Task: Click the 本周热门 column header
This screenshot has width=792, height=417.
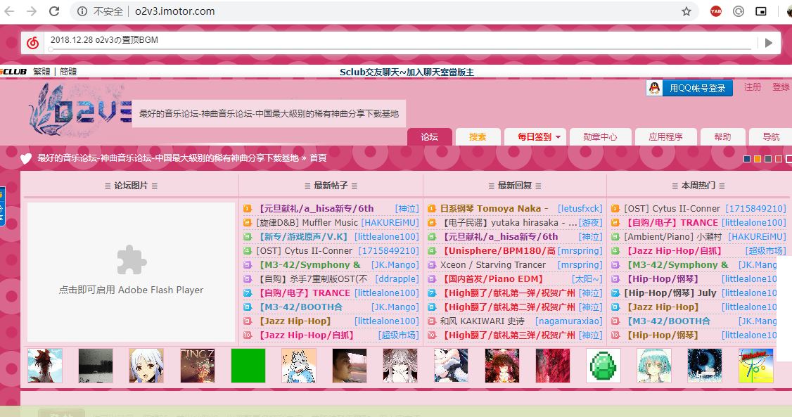Action: click(698, 186)
